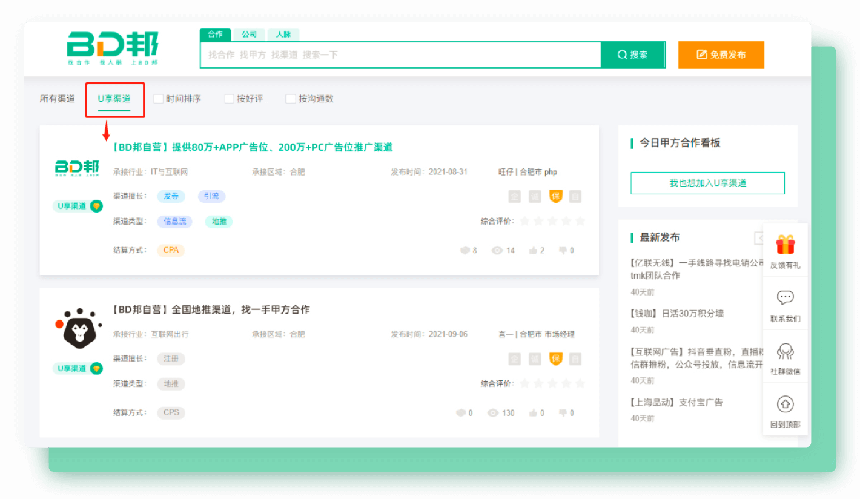This screenshot has width=860, height=499.
Task: Click the third rating star on 全国地推渠道 listing
Action: pos(552,383)
